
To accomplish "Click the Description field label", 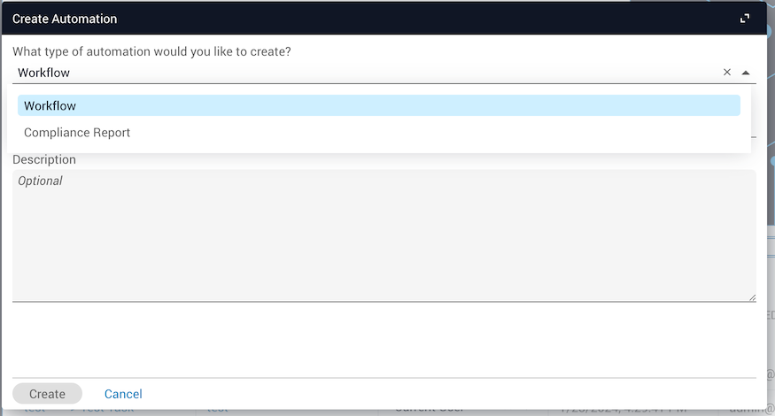I will 44,160.
